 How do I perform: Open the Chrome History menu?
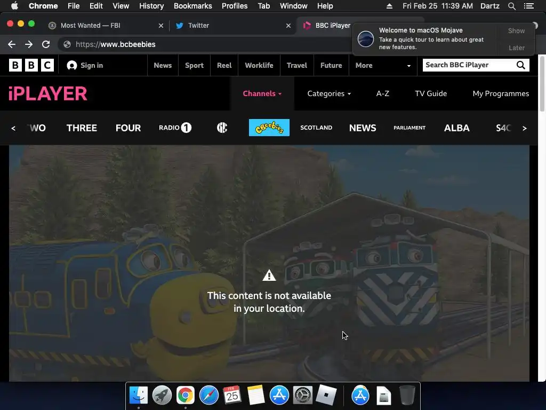coord(151,6)
